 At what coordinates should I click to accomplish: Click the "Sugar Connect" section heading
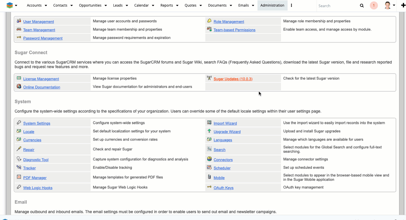point(31,53)
